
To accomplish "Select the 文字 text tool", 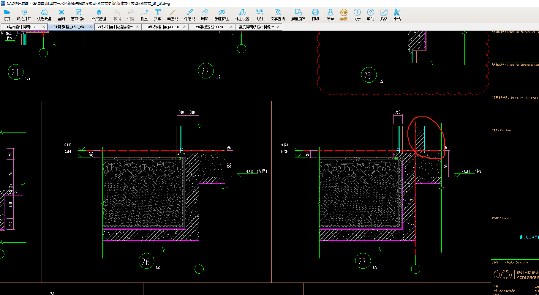I will (x=158, y=15).
